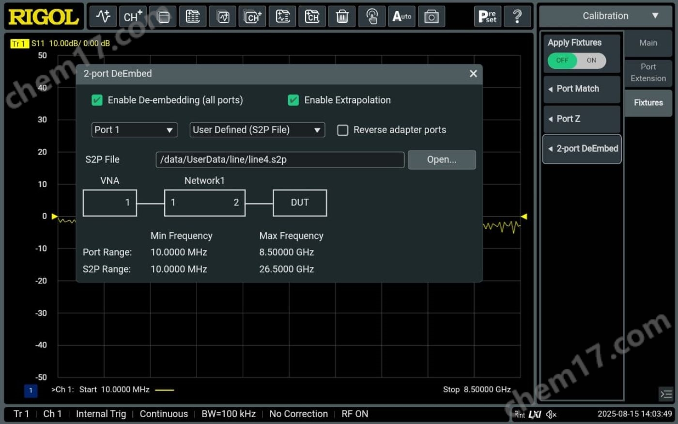Take a screenshot with the camera icon
The width and height of the screenshot is (678, 424).
[431, 16]
